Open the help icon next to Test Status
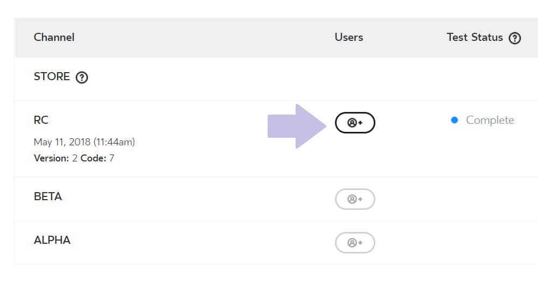The width and height of the screenshot is (538, 289). pos(515,38)
